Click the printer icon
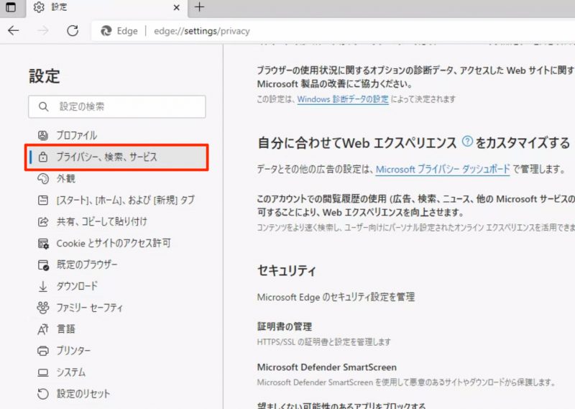 pos(43,351)
